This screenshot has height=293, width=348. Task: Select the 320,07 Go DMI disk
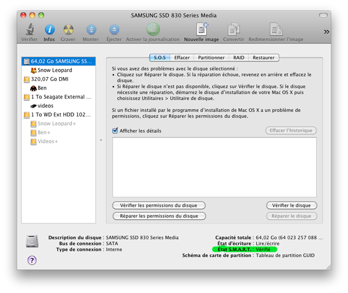point(59,79)
